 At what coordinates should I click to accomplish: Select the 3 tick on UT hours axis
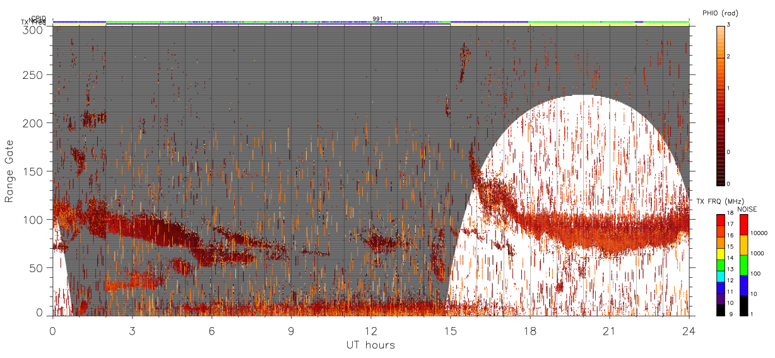132,331
